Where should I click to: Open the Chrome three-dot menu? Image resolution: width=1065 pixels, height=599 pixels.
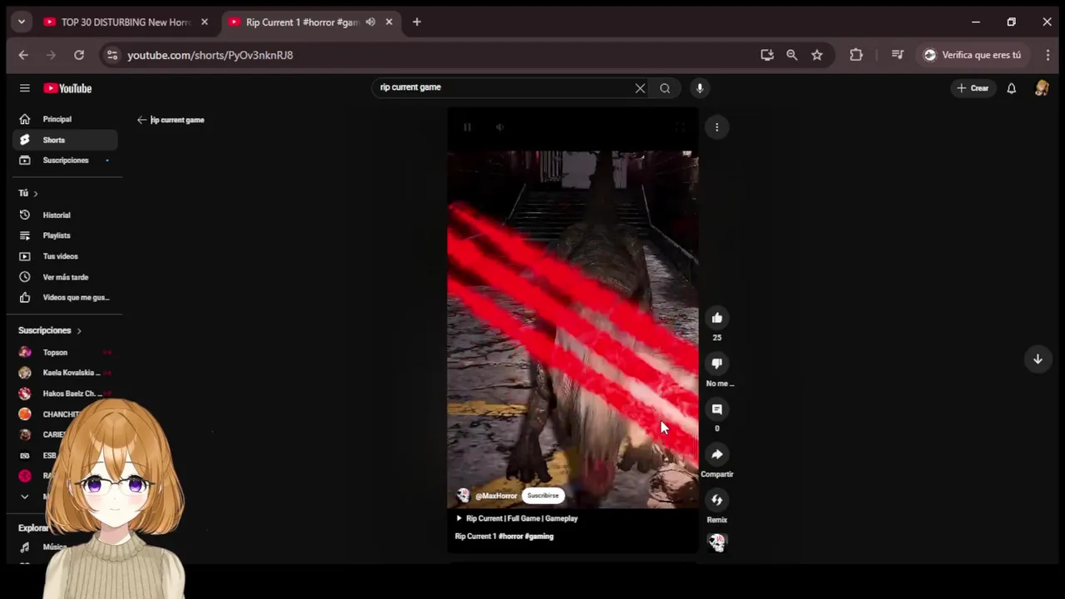pos(1048,55)
